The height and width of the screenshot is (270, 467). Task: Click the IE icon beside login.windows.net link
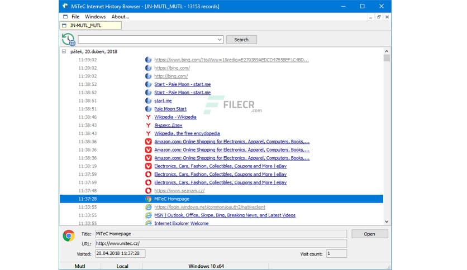tap(148, 207)
